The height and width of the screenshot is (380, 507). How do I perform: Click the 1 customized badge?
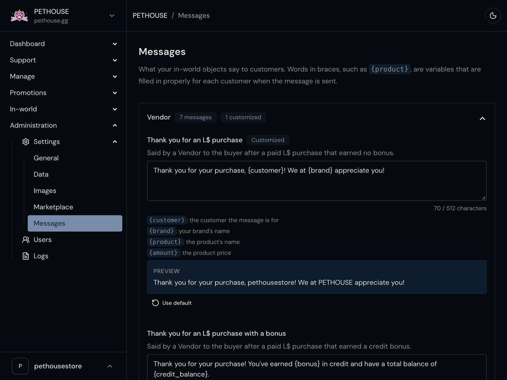coord(243,117)
